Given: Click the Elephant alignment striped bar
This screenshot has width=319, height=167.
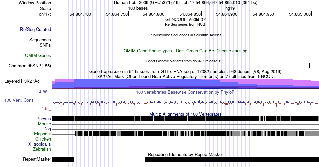Looking at the screenshot, I should pyautogui.click(x=197, y=134).
